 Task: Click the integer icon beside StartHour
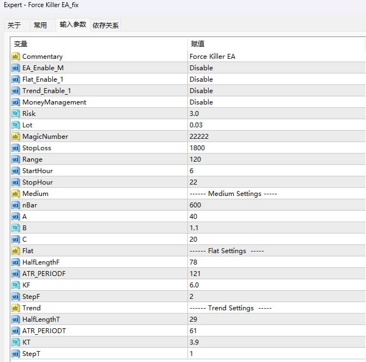(x=15, y=171)
